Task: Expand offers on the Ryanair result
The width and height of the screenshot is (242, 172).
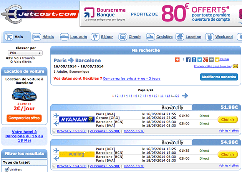Action: [x=54, y=131]
